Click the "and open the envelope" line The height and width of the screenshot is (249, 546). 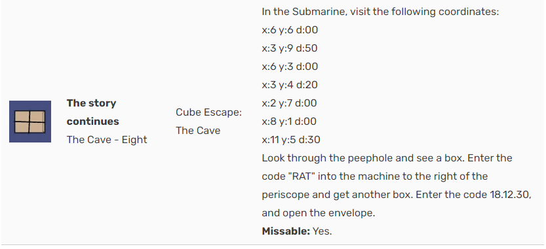(319, 213)
